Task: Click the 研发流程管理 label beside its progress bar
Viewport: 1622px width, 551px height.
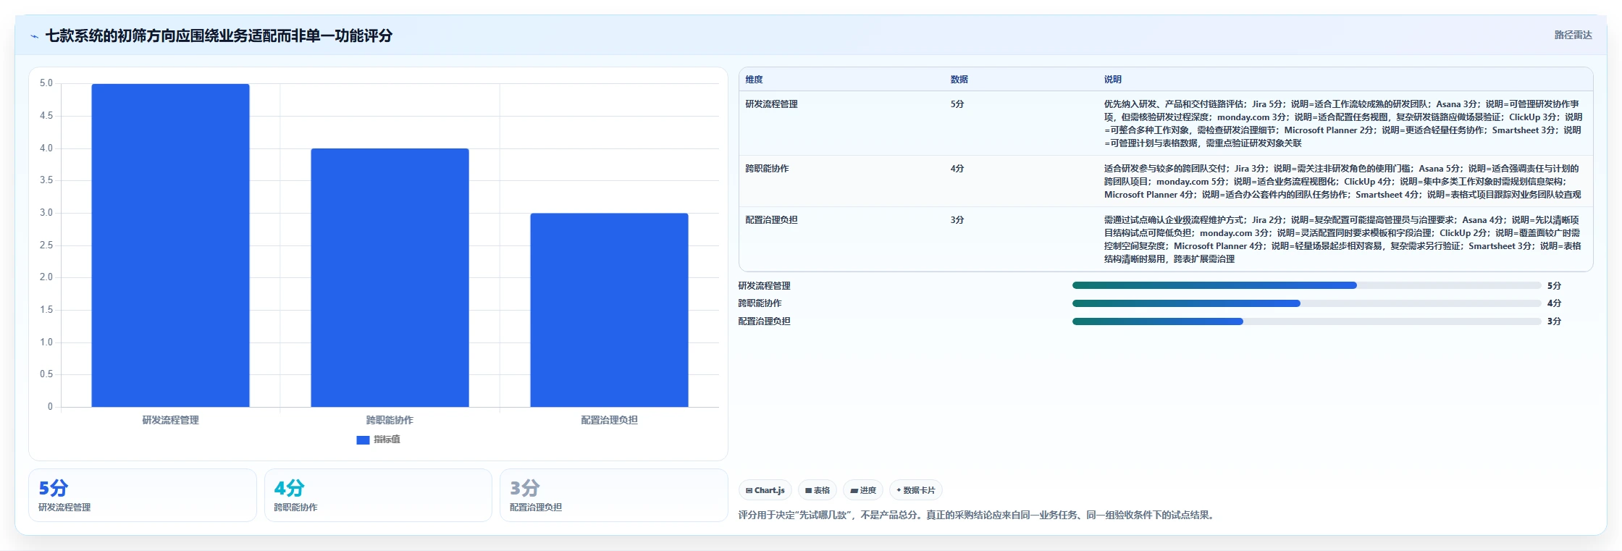Action: (x=764, y=286)
